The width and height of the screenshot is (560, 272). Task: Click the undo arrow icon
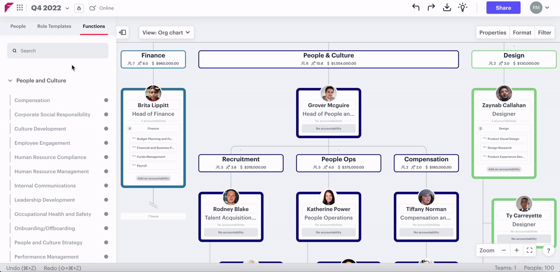[x=416, y=7]
